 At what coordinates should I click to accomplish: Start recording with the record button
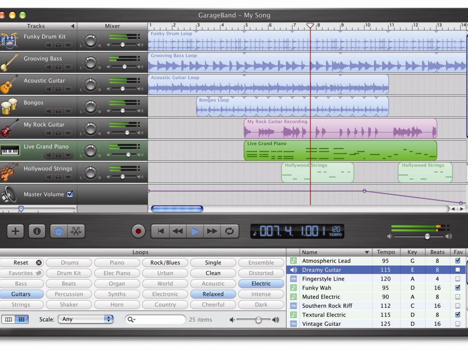pos(138,231)
